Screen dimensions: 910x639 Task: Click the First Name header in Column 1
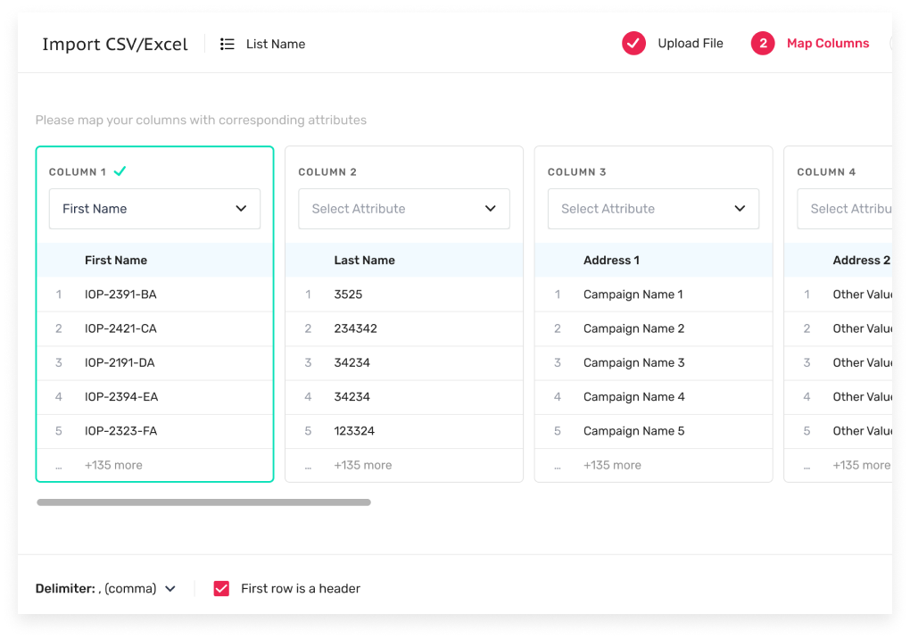point(115,260)
